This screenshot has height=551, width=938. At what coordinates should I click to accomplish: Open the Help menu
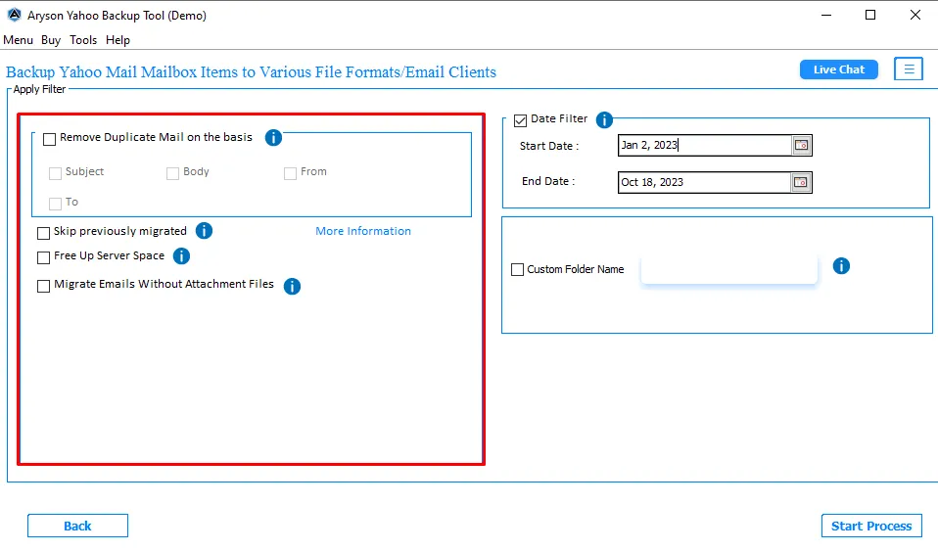117,40
